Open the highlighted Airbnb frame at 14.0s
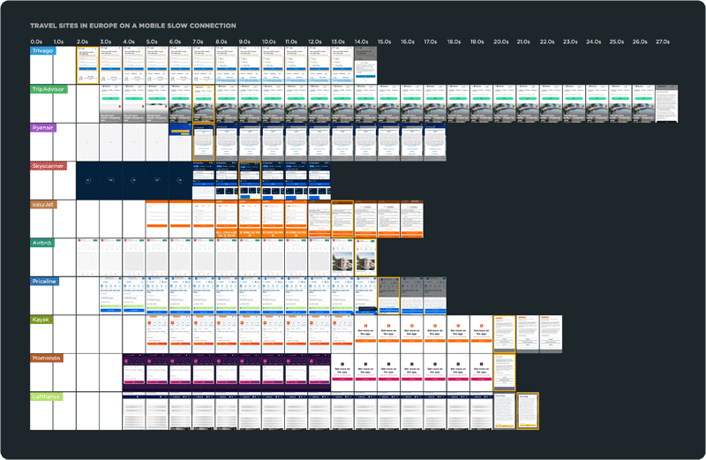 pos(365,257)
